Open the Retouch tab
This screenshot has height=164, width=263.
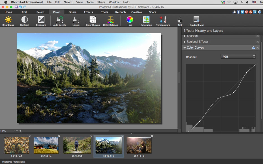(120, 12)
